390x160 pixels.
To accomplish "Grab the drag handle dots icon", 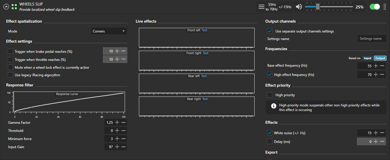I will (385, 7).
